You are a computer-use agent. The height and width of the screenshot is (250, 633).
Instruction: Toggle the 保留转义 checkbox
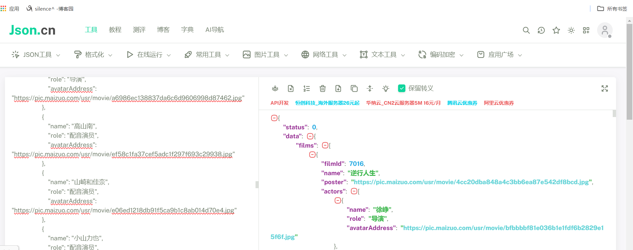tap(402, 88)
